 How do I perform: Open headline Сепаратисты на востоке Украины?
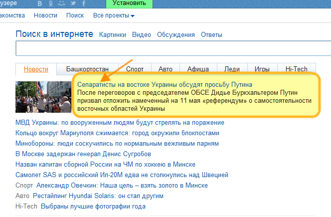pyautogui.click(x=165, y=84)
